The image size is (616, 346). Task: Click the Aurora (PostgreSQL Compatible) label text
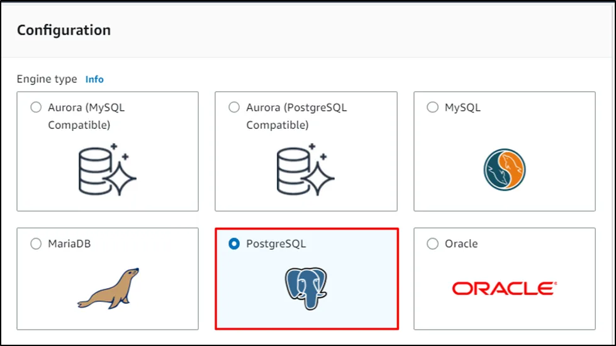point(296,116)
